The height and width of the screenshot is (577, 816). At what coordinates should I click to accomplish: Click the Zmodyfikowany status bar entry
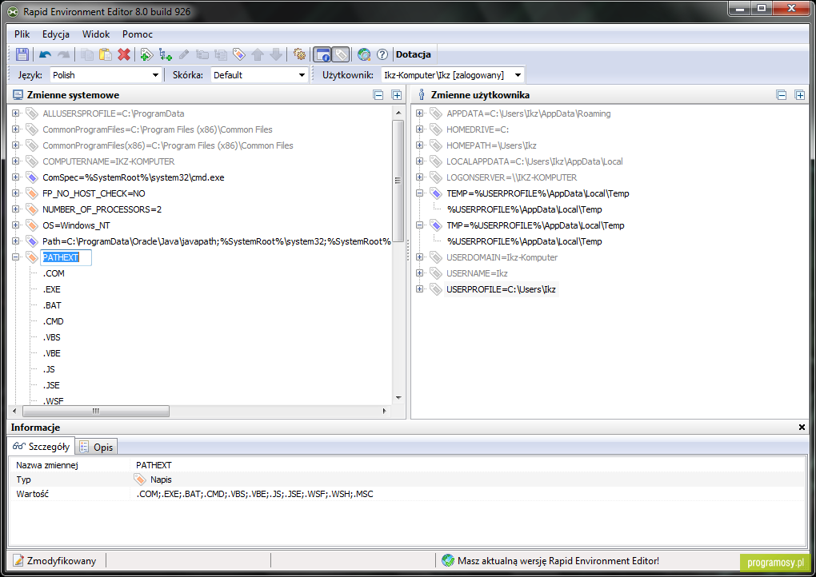pyautogui.click(x=55, y=561)
